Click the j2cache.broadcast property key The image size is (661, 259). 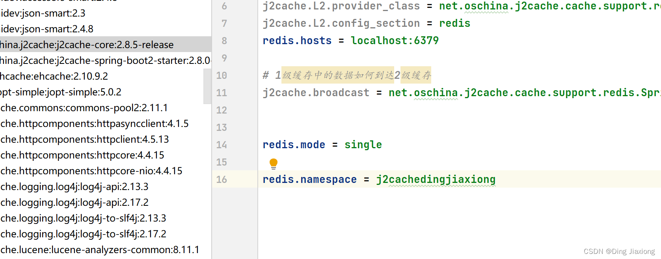tap(316, 93)
